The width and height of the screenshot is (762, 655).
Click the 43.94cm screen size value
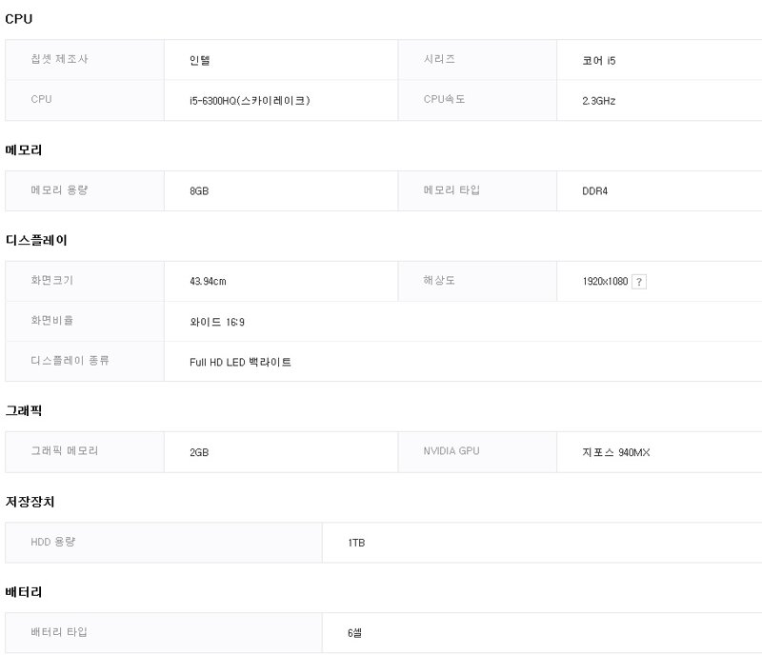(208, 282)
